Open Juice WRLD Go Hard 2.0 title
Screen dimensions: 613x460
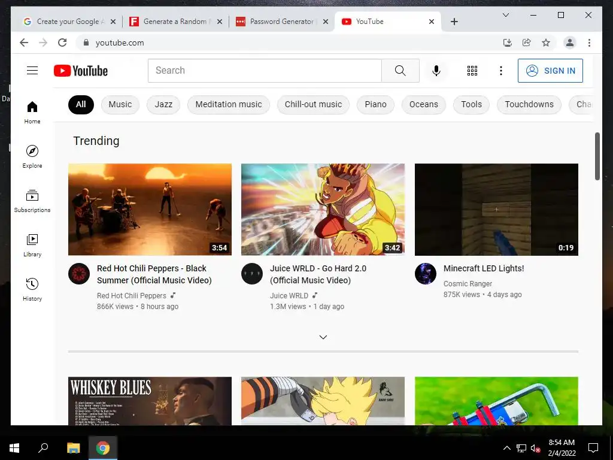(x=318, y=274)
